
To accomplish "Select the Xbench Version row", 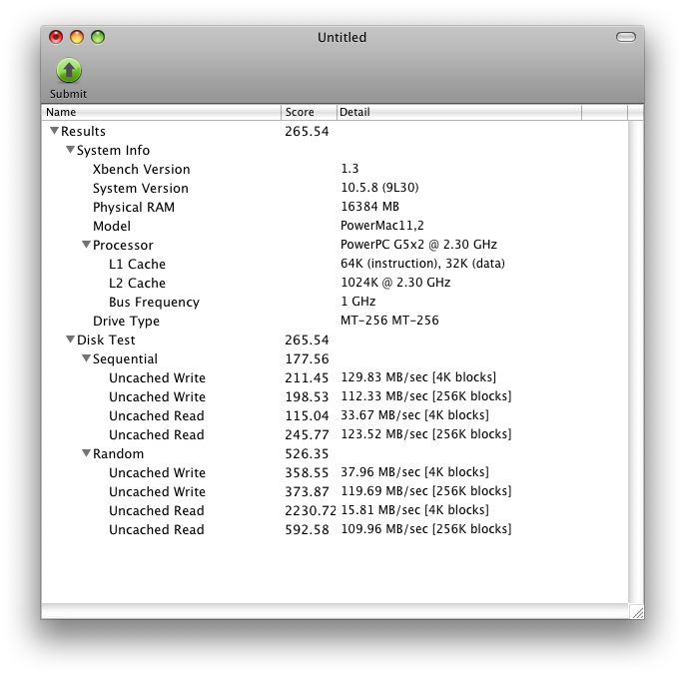I will pos(336,169).
